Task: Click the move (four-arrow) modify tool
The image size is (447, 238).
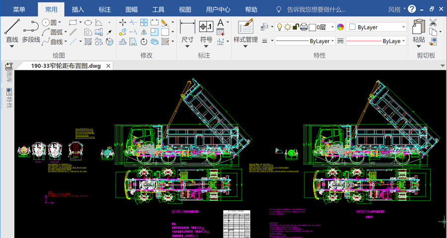Action: pyautogui.click(x=123, y=22)
